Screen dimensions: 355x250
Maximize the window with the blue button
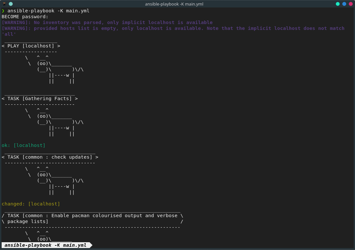pyautogui.click(x=344, y=4)
